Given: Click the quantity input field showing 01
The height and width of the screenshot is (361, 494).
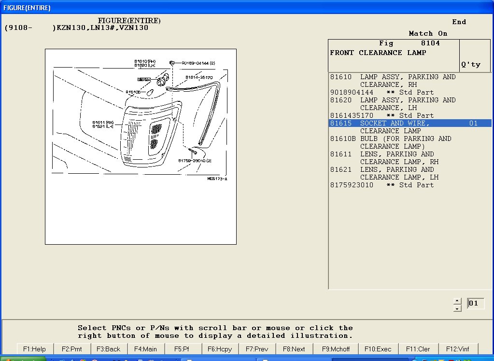Looking at the screenshot, I should click(475, 304).
